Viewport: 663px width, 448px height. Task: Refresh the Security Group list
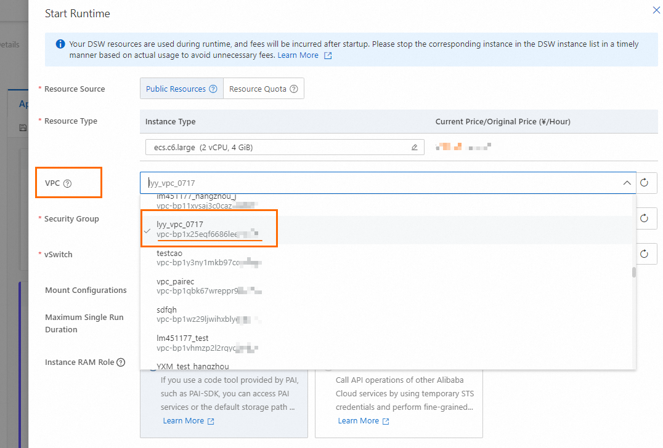pos(645,218)
